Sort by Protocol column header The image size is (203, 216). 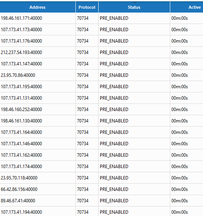pyautogui.click(x=87, y=7)
